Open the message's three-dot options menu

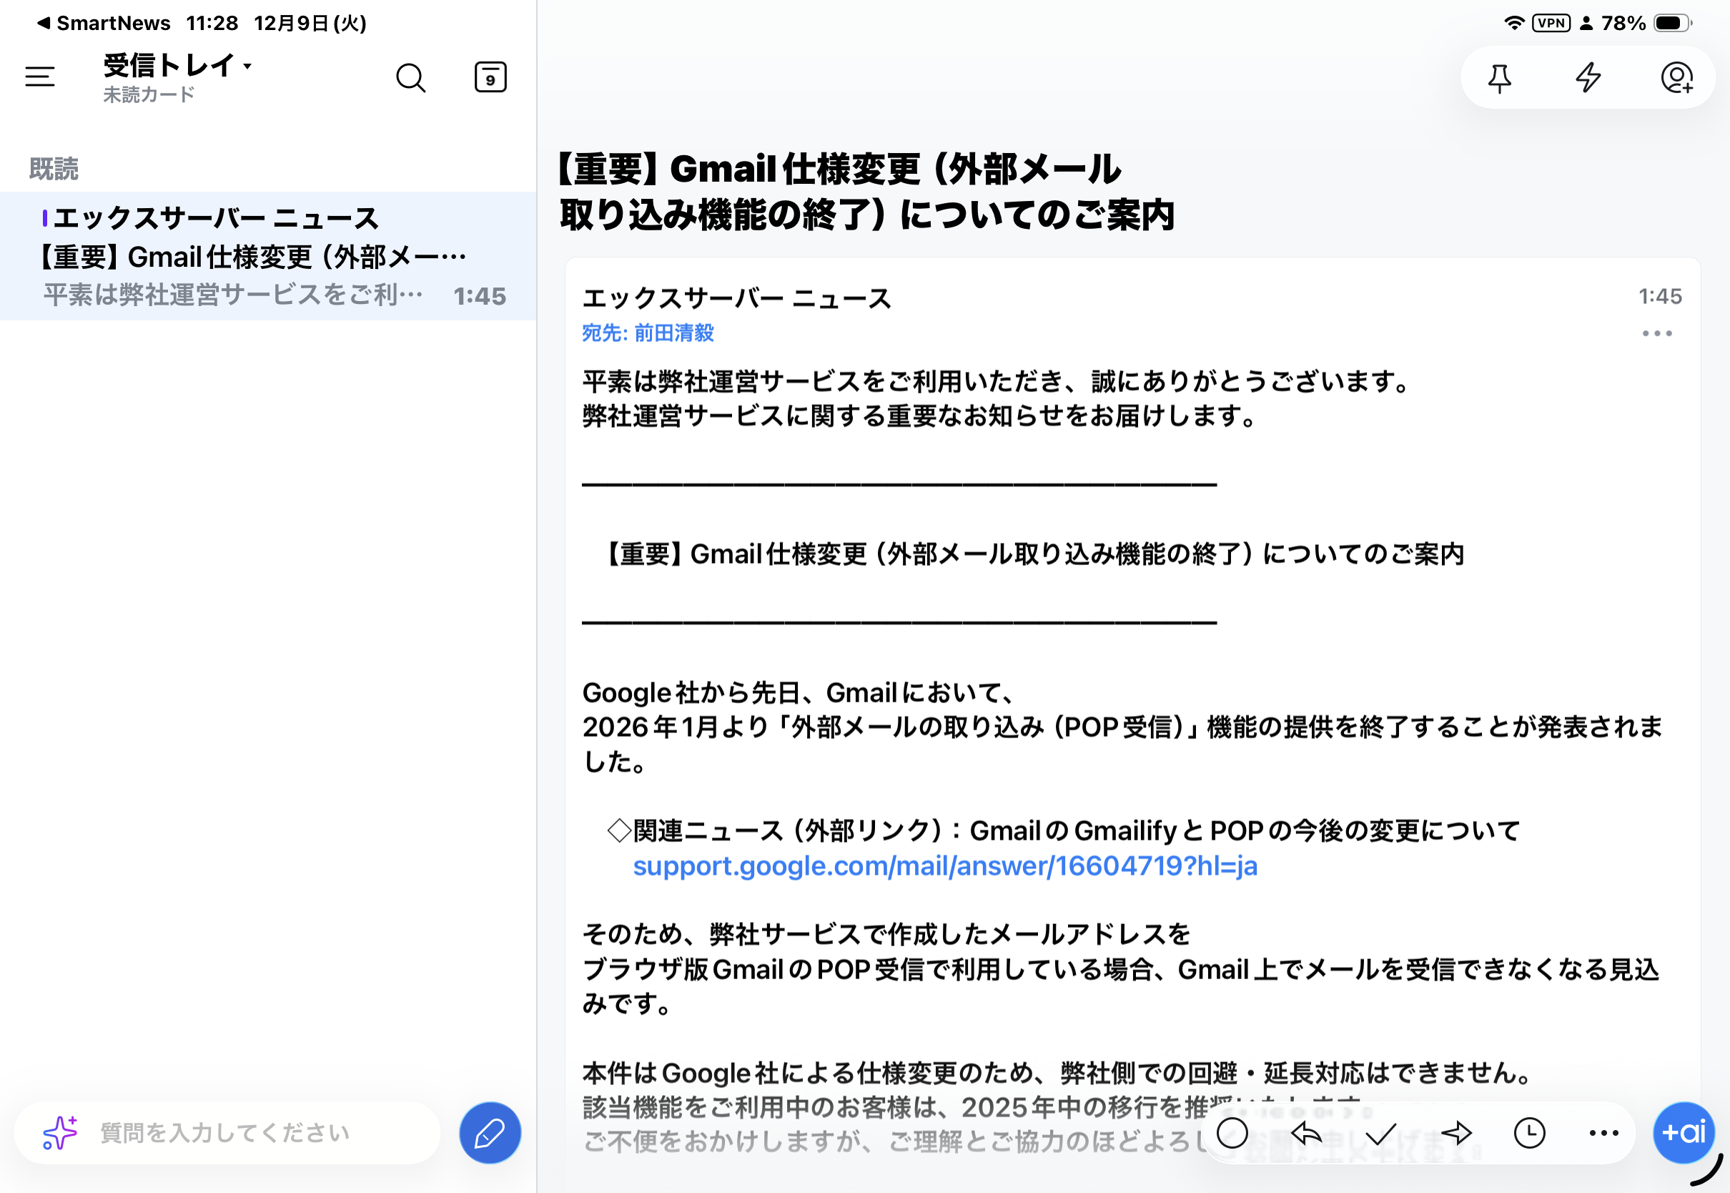1657,333
